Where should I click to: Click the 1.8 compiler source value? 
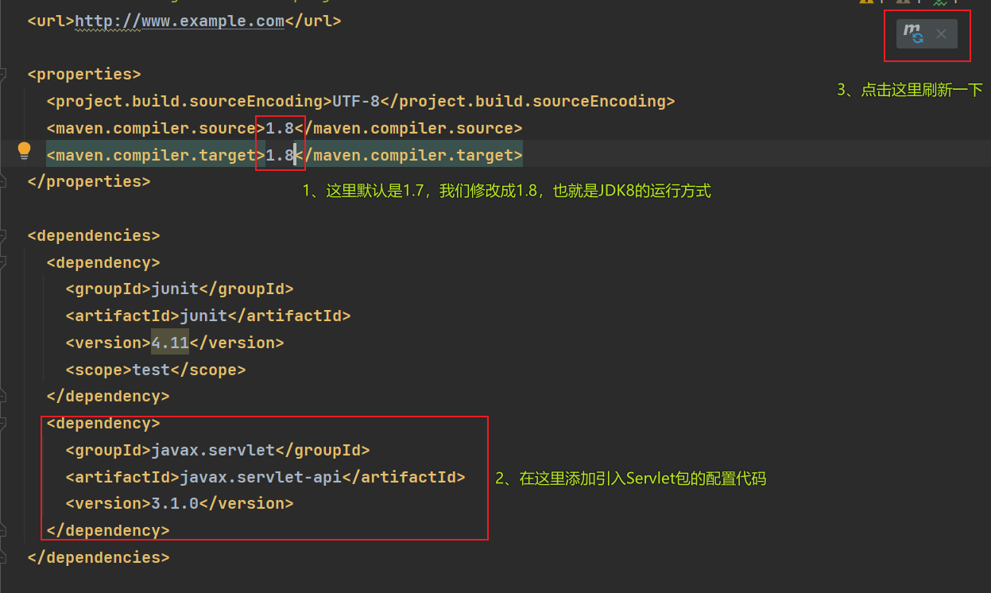pyautogui.click(x=280, y=127)
